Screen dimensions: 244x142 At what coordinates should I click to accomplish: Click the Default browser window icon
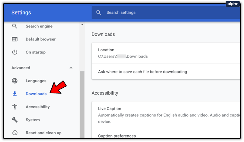point(14,39)
